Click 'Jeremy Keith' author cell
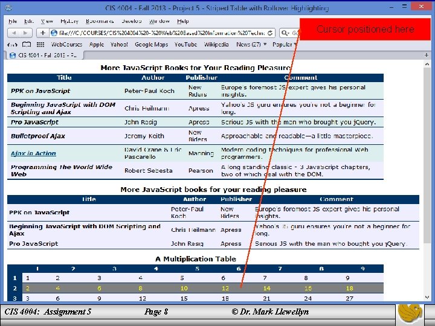 coord(144,136)
